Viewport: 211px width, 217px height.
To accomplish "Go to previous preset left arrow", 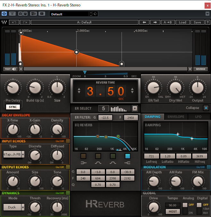I will (144, 22).
